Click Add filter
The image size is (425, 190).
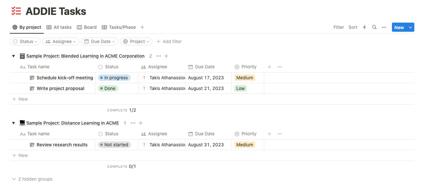[x=169, y=41]
